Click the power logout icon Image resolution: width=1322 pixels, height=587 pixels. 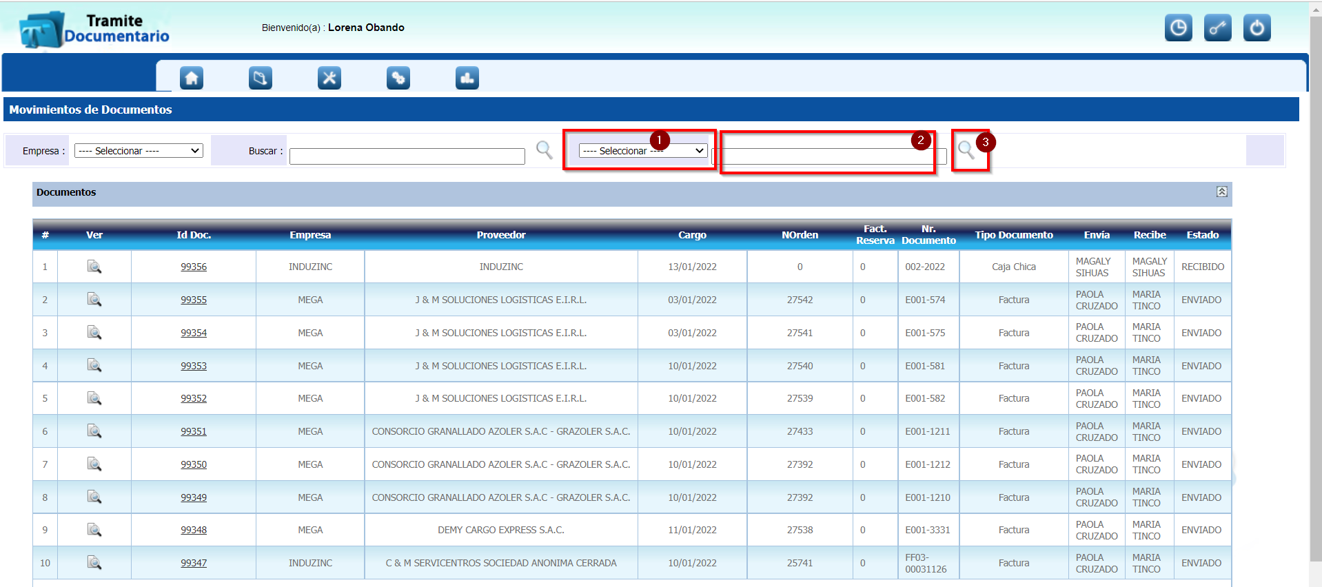pyautogui.click(x=1257, y=28)
